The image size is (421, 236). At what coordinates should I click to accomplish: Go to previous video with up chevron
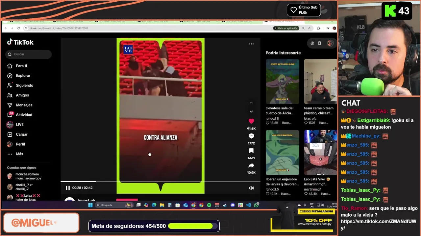(251, 103)
